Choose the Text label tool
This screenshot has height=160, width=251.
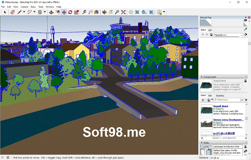91,12
